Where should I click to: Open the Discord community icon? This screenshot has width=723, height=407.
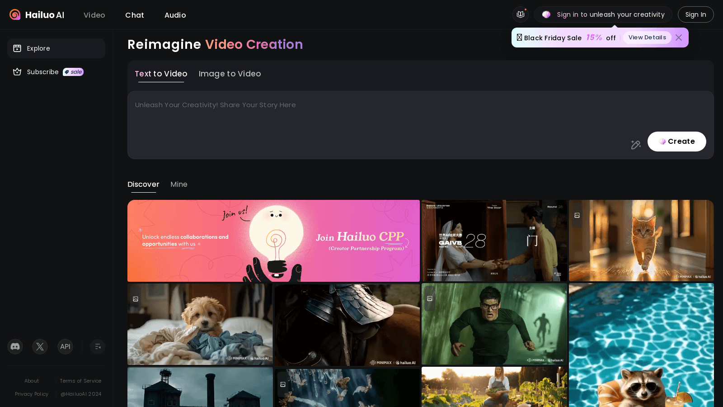pyautogui.click(x=15, y=347)
